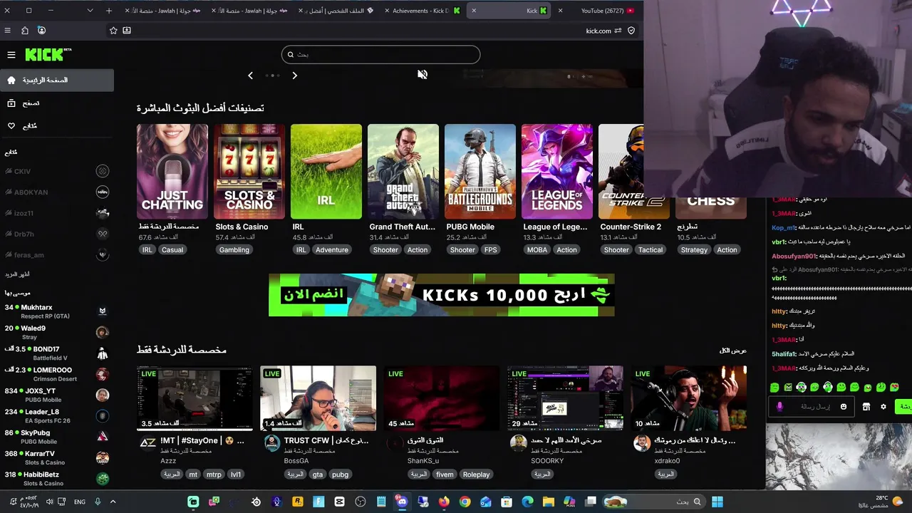This screenshot has height=513, width=912.
Task: Click the FPS tag under PUBG Mobile
Action: (491, 250)
